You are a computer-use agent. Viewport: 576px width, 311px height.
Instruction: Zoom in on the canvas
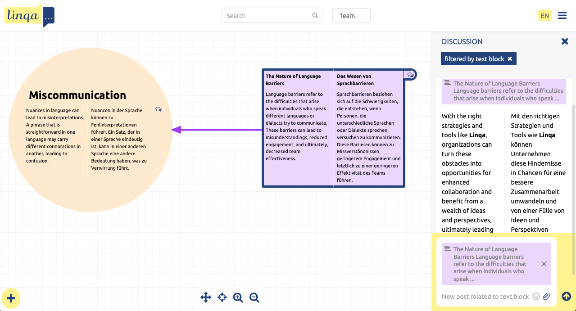coord(238,297)
